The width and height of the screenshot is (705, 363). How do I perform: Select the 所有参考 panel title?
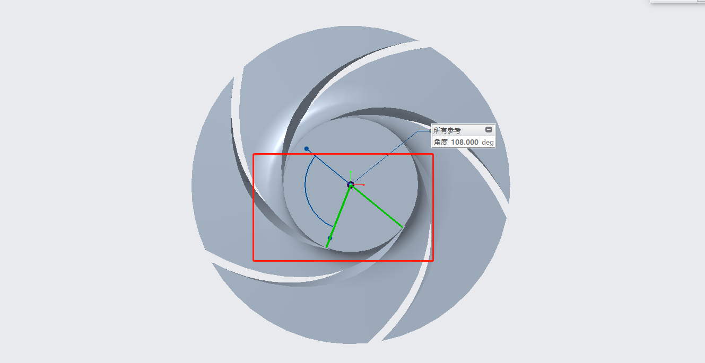point(447,130)
